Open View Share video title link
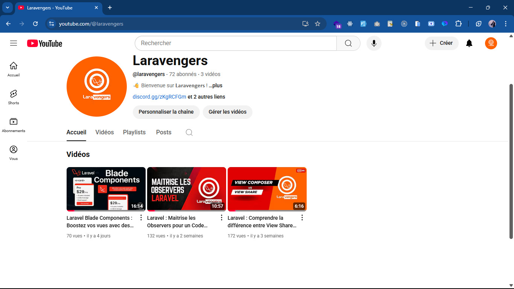 (x=262, y=222)
